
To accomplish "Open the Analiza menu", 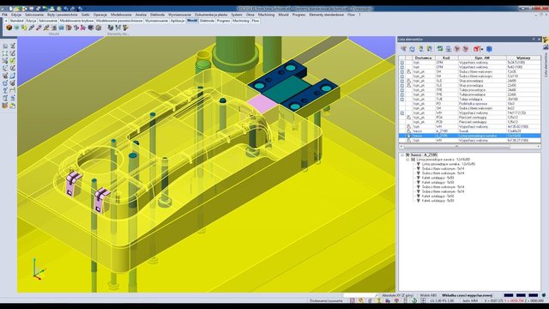I will coord(141,15).
